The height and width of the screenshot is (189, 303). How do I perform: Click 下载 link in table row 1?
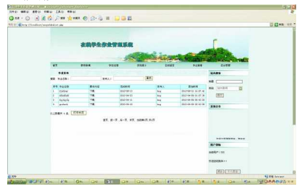92,91
